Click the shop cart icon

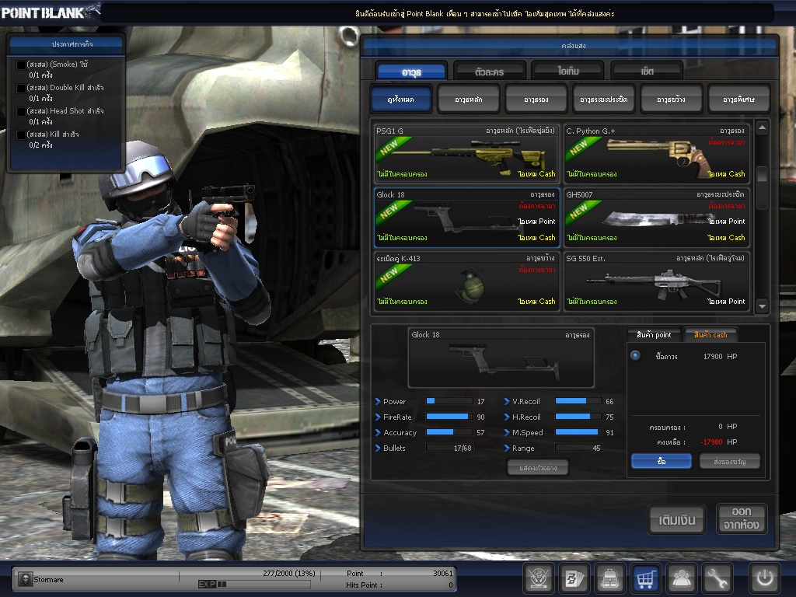pyautogui.click(x=646, y=578)
